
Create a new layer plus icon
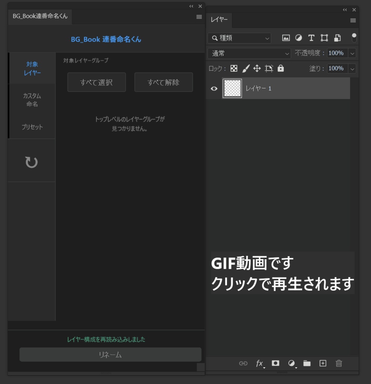(x=323, y=363)
